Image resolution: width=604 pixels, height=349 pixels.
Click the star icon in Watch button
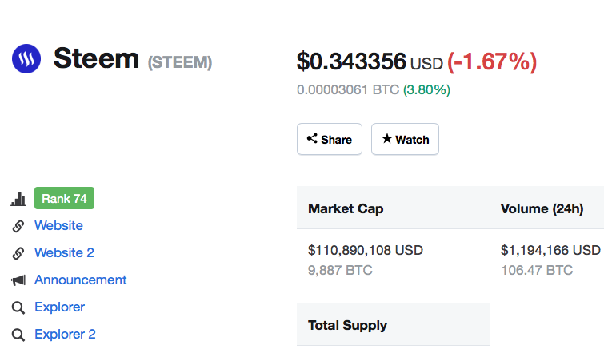tap(386, 138)
